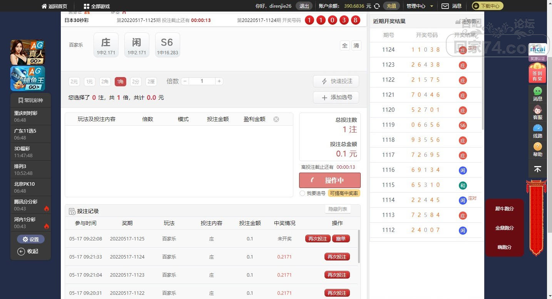
Task: Select the 2分 bet unit
Action: pyautogui.click(x=135, y=82)
